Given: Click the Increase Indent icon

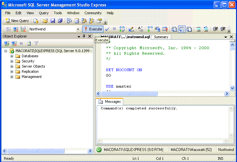Looking at the screenshot, I should point(223,29).
